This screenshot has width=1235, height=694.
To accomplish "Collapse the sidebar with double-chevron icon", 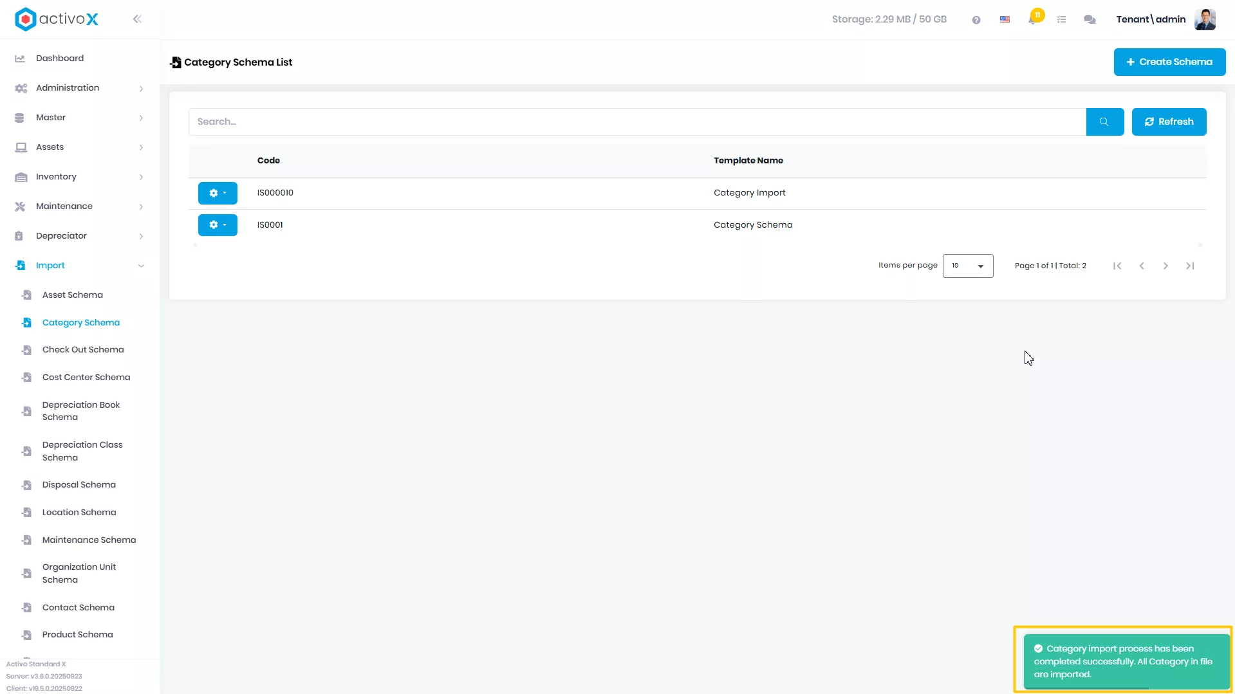I will point(137,19).
